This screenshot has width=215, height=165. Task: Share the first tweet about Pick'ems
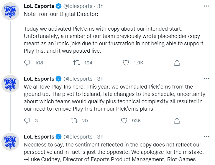point(177,63)
